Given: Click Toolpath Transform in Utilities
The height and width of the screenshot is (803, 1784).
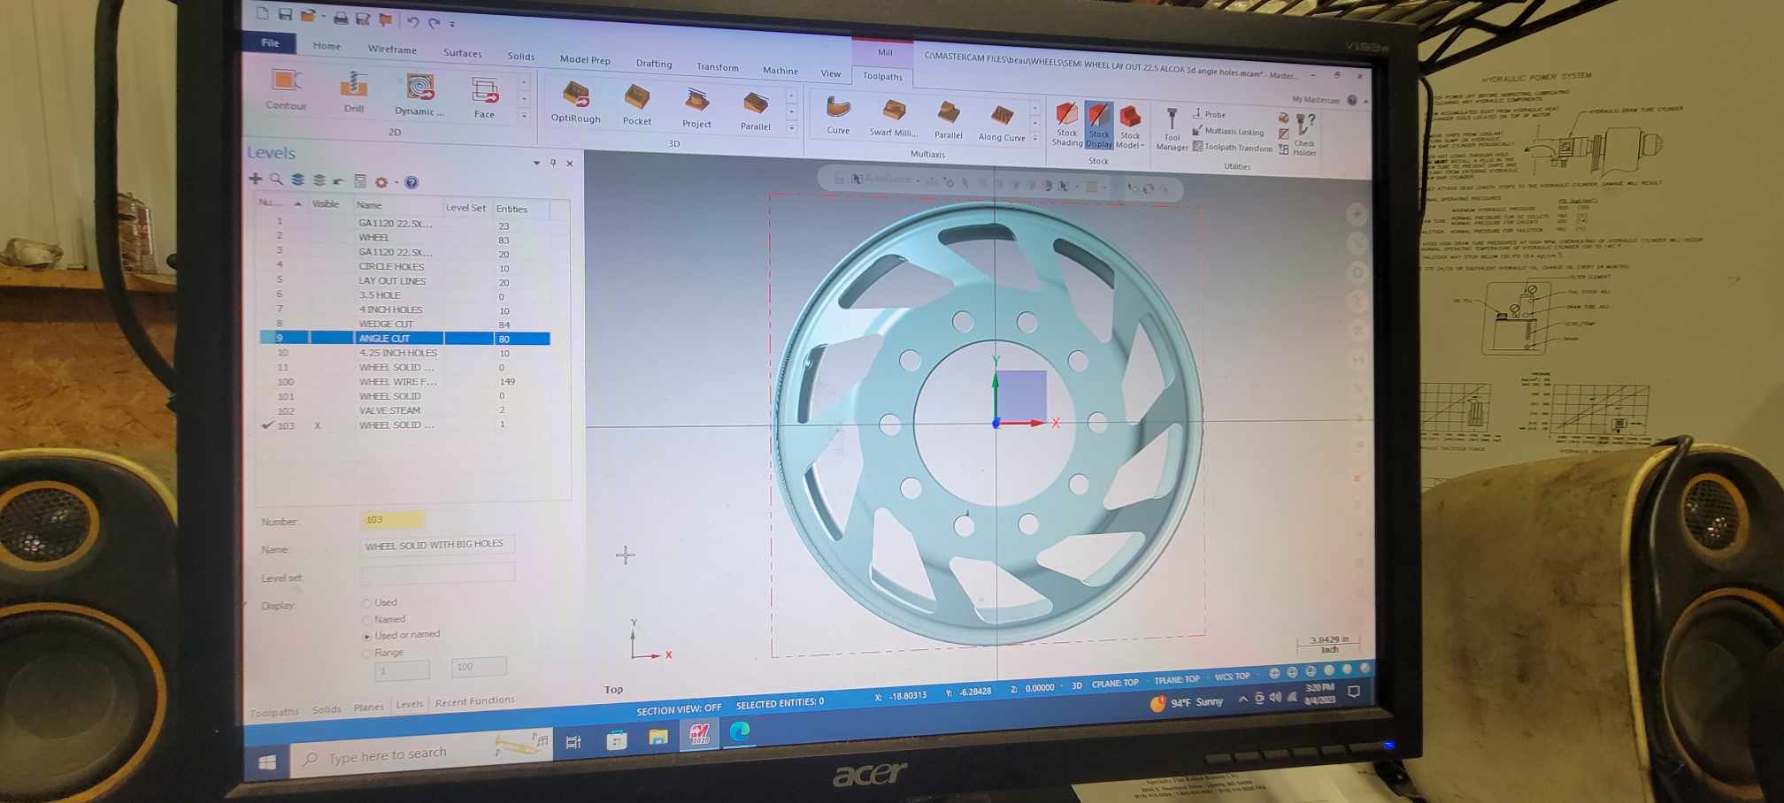Looking at the screenshot, I should pyautogui.click(x=1233, y=148).
